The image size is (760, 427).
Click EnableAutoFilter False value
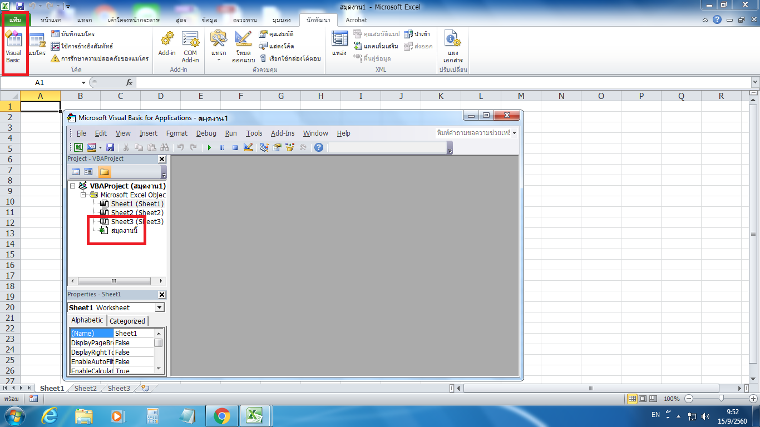tap(134, 362)
